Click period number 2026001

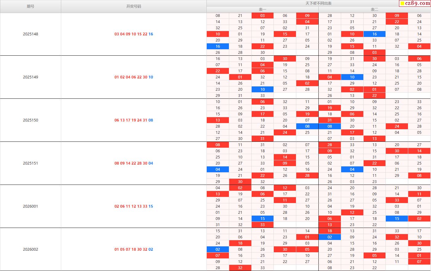[x=30, y=206]
